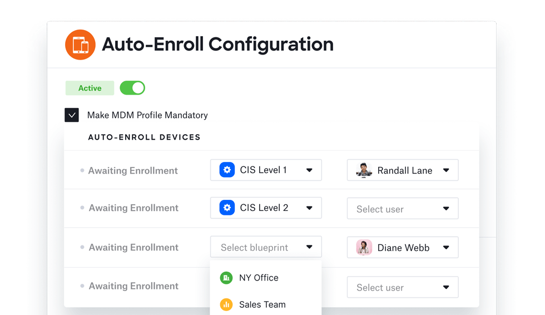Screen dimensions: 545x315
Task: Click the green Active status badge
Action: pos(90,88)
